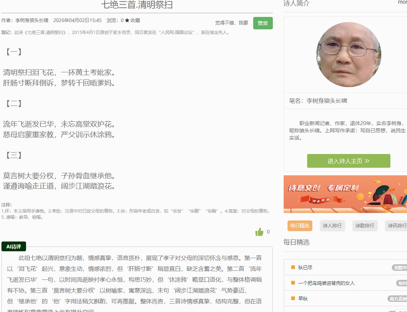The width and height of the screenshot is (407, 312).
Task: Click the 诗意文创 专属定制 banner
Action: [345, 194]
